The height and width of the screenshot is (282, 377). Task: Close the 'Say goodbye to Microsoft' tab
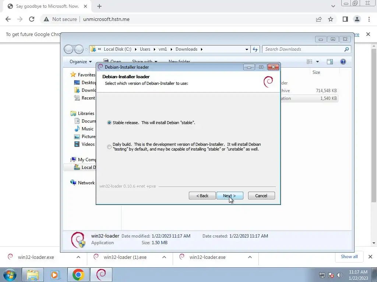85,7
